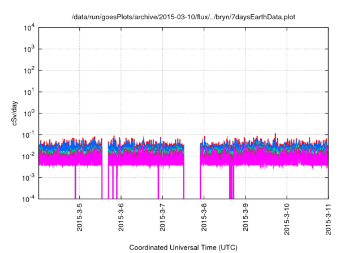
Task: Click the 10^3 y-axis tick label
Action: (29, 49)
